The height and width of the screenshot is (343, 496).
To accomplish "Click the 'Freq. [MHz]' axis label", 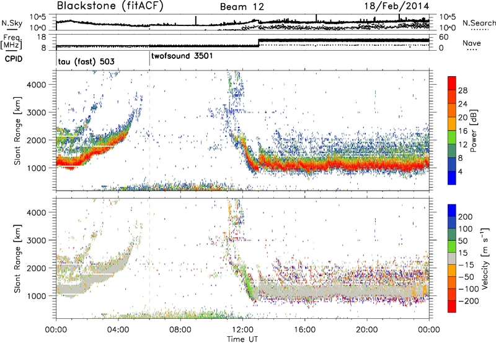I will coord(12,42).
